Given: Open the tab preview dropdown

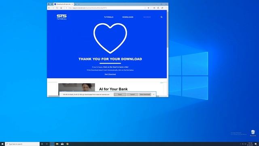Looking at the screenshot, I should (79, 4).
